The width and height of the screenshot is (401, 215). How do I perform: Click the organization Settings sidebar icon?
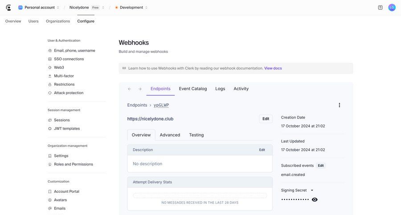click(x=50, y=156)
